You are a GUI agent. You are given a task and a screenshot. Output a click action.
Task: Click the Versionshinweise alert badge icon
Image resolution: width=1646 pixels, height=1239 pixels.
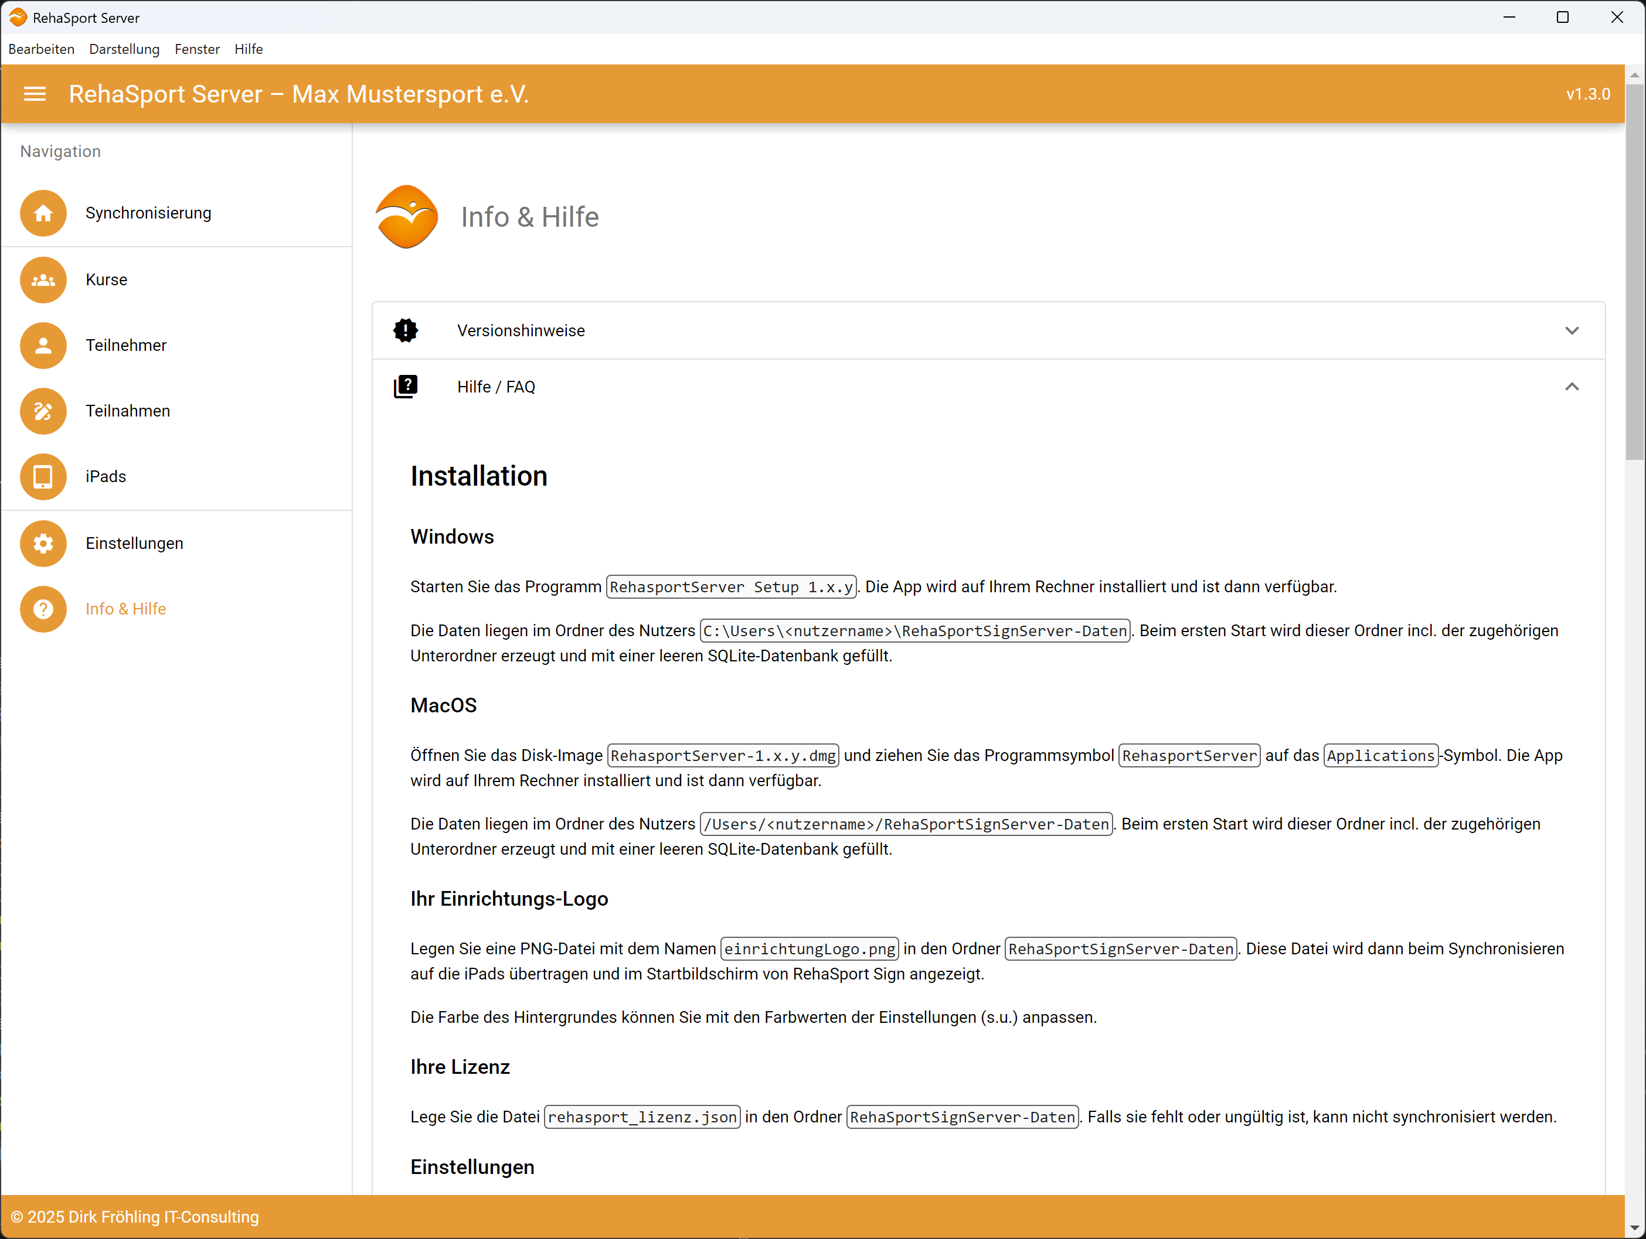point(406,331)
